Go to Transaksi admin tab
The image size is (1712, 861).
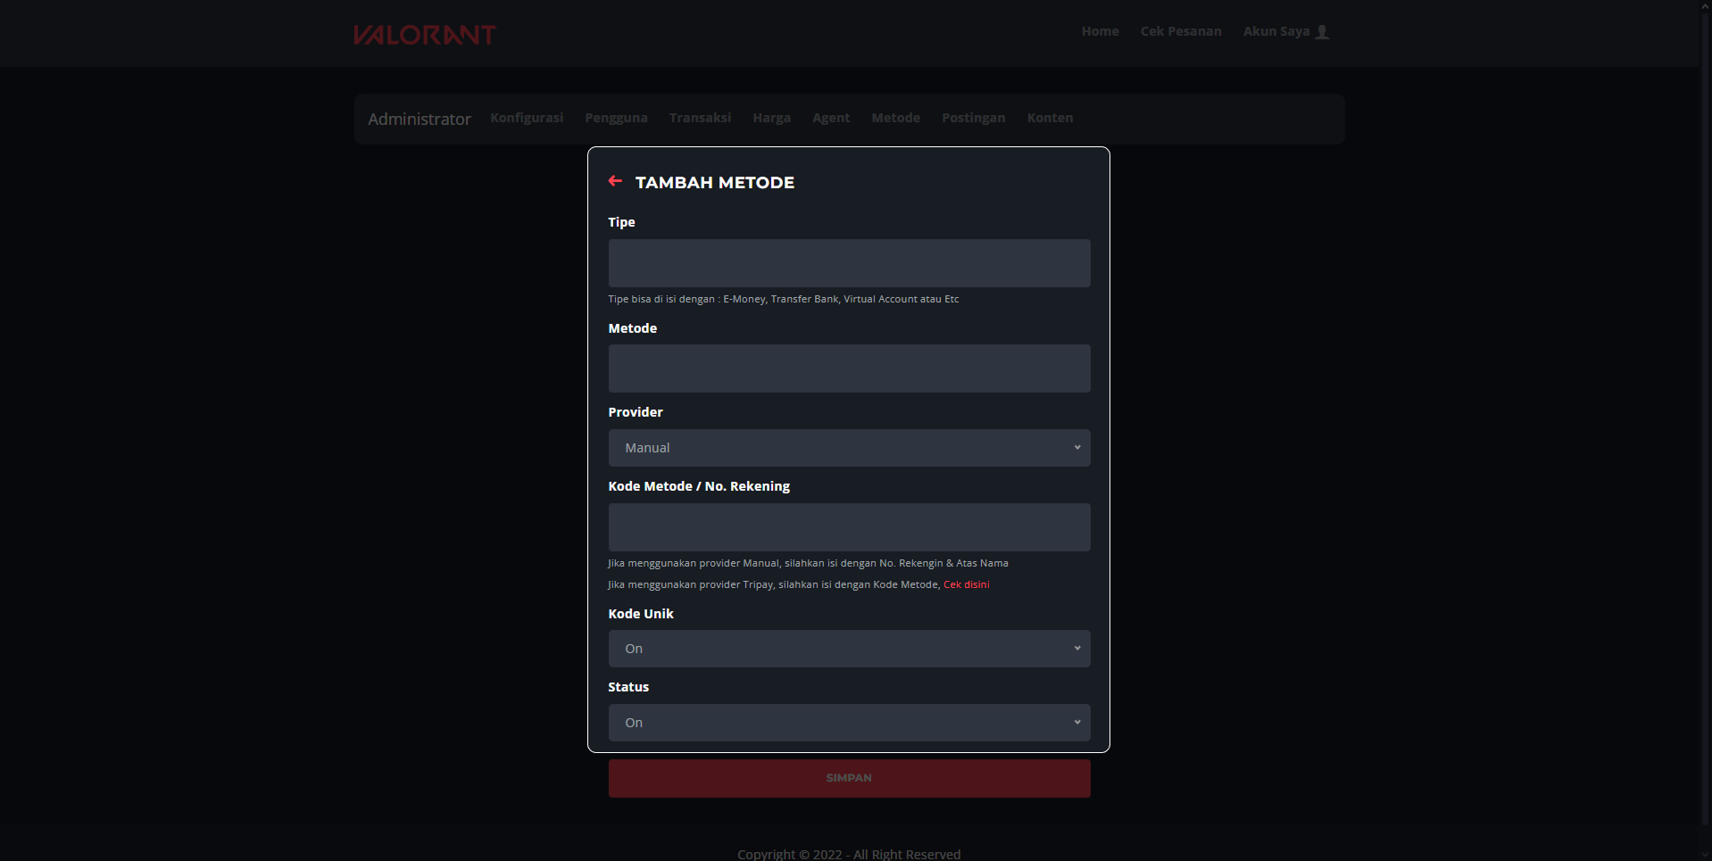tap(700, 118)
